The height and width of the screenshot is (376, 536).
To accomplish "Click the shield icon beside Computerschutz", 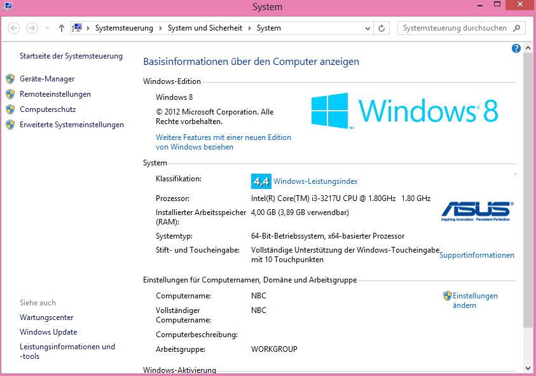I will click(x=10, y=109).
